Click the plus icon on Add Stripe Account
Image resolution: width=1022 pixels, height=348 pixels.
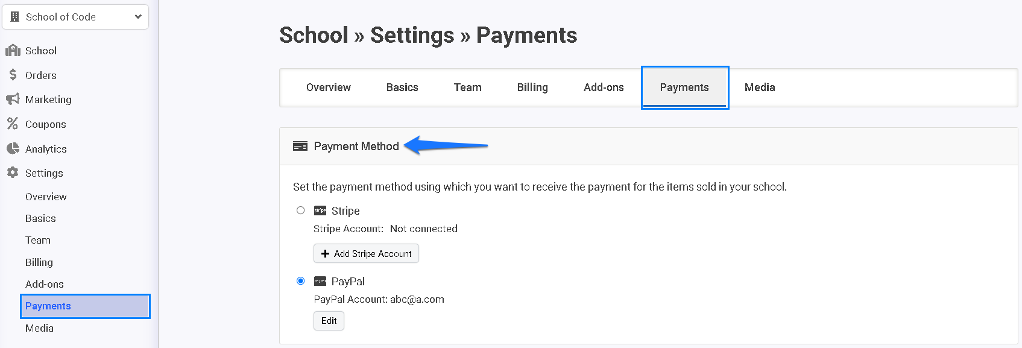pyautogui.click(x=325, y=253)
